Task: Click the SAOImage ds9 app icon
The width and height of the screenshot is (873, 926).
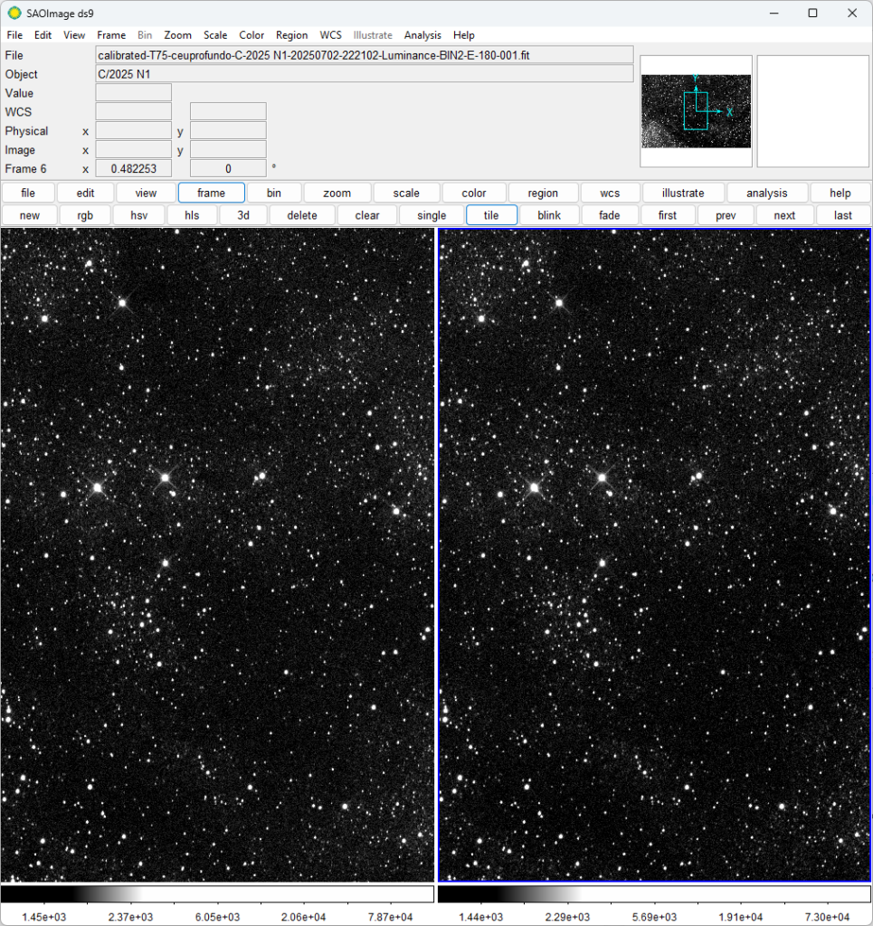Action: pos(14,13)
